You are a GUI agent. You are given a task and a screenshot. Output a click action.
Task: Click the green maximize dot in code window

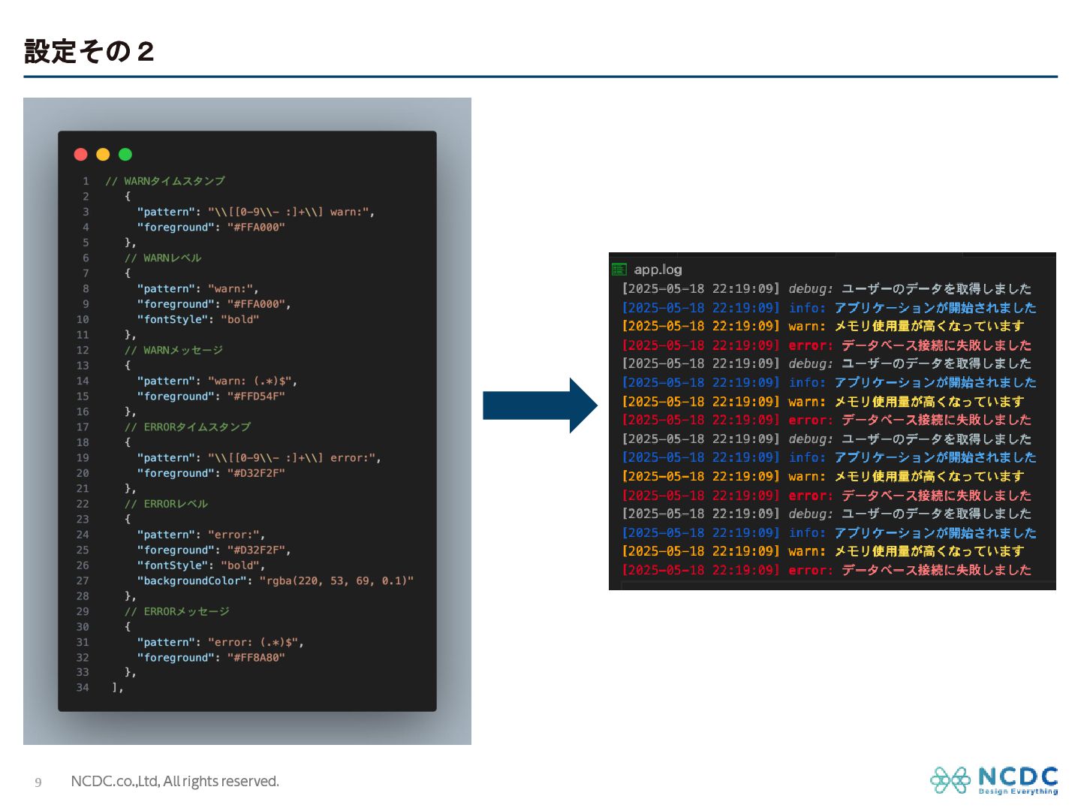(x=125, y=155)
